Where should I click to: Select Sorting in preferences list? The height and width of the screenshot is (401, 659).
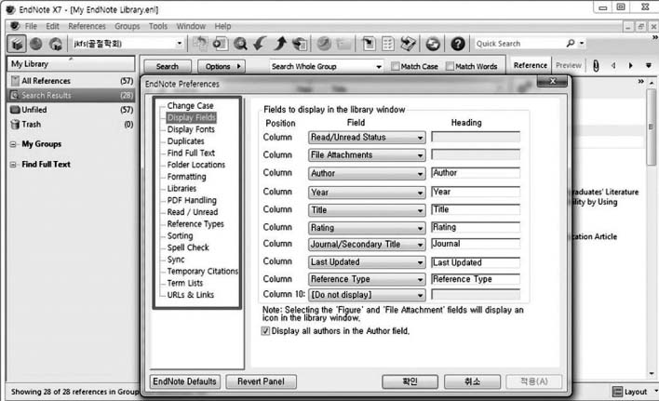pos(180,235)
